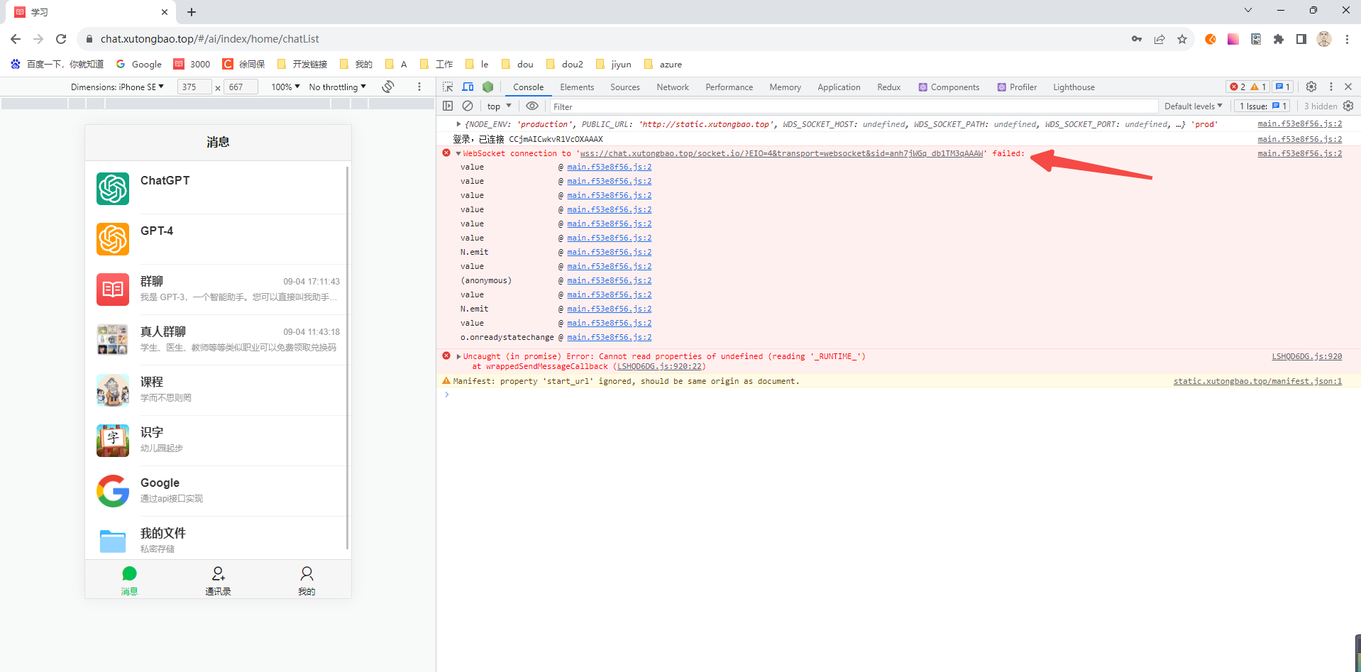Open the No throttling dropdown
Image resolution: width=1361 pixels, height=672 pixels.
point(336,87)
